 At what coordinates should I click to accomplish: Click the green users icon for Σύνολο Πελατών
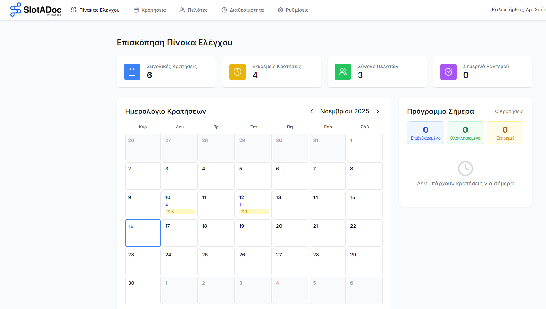point(343,72)
